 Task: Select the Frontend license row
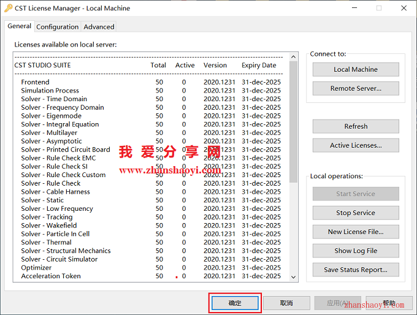click(151, 82)
